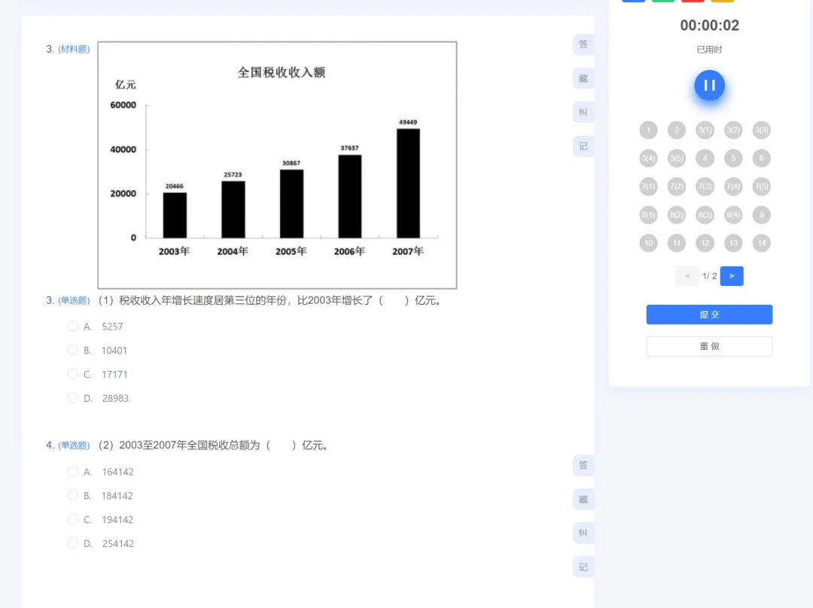Screen dimensions: 813x608
Task: Go to question 8(4) bubble
Action: (x=733, y=214)
